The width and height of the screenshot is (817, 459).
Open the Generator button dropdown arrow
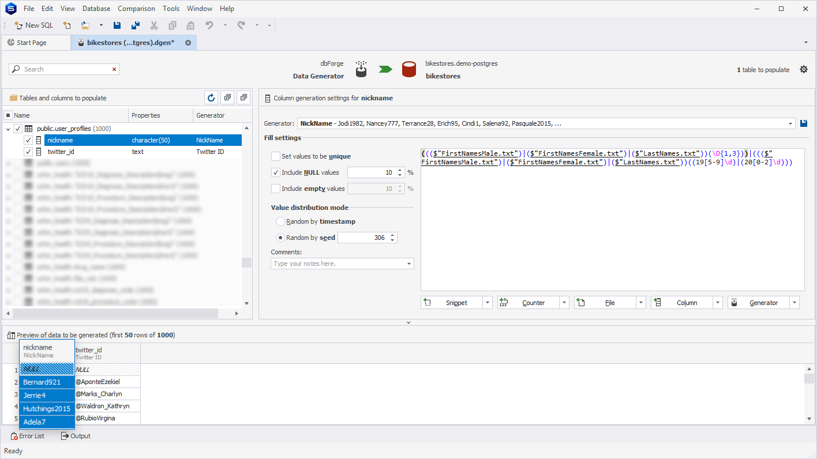tap(794, 303)
